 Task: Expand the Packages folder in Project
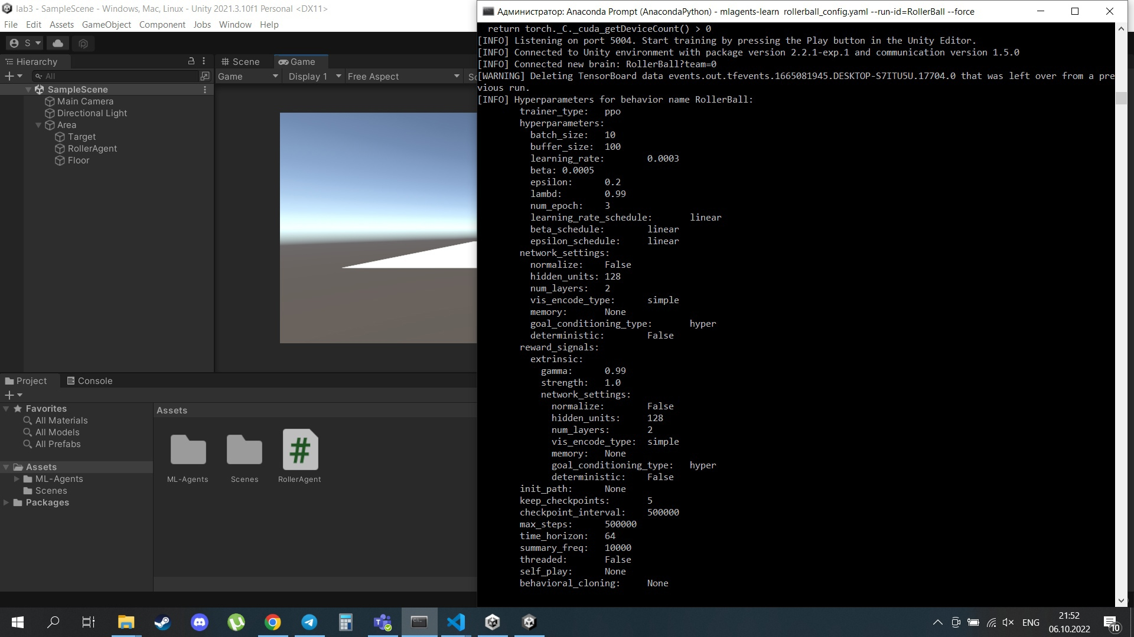6,503
